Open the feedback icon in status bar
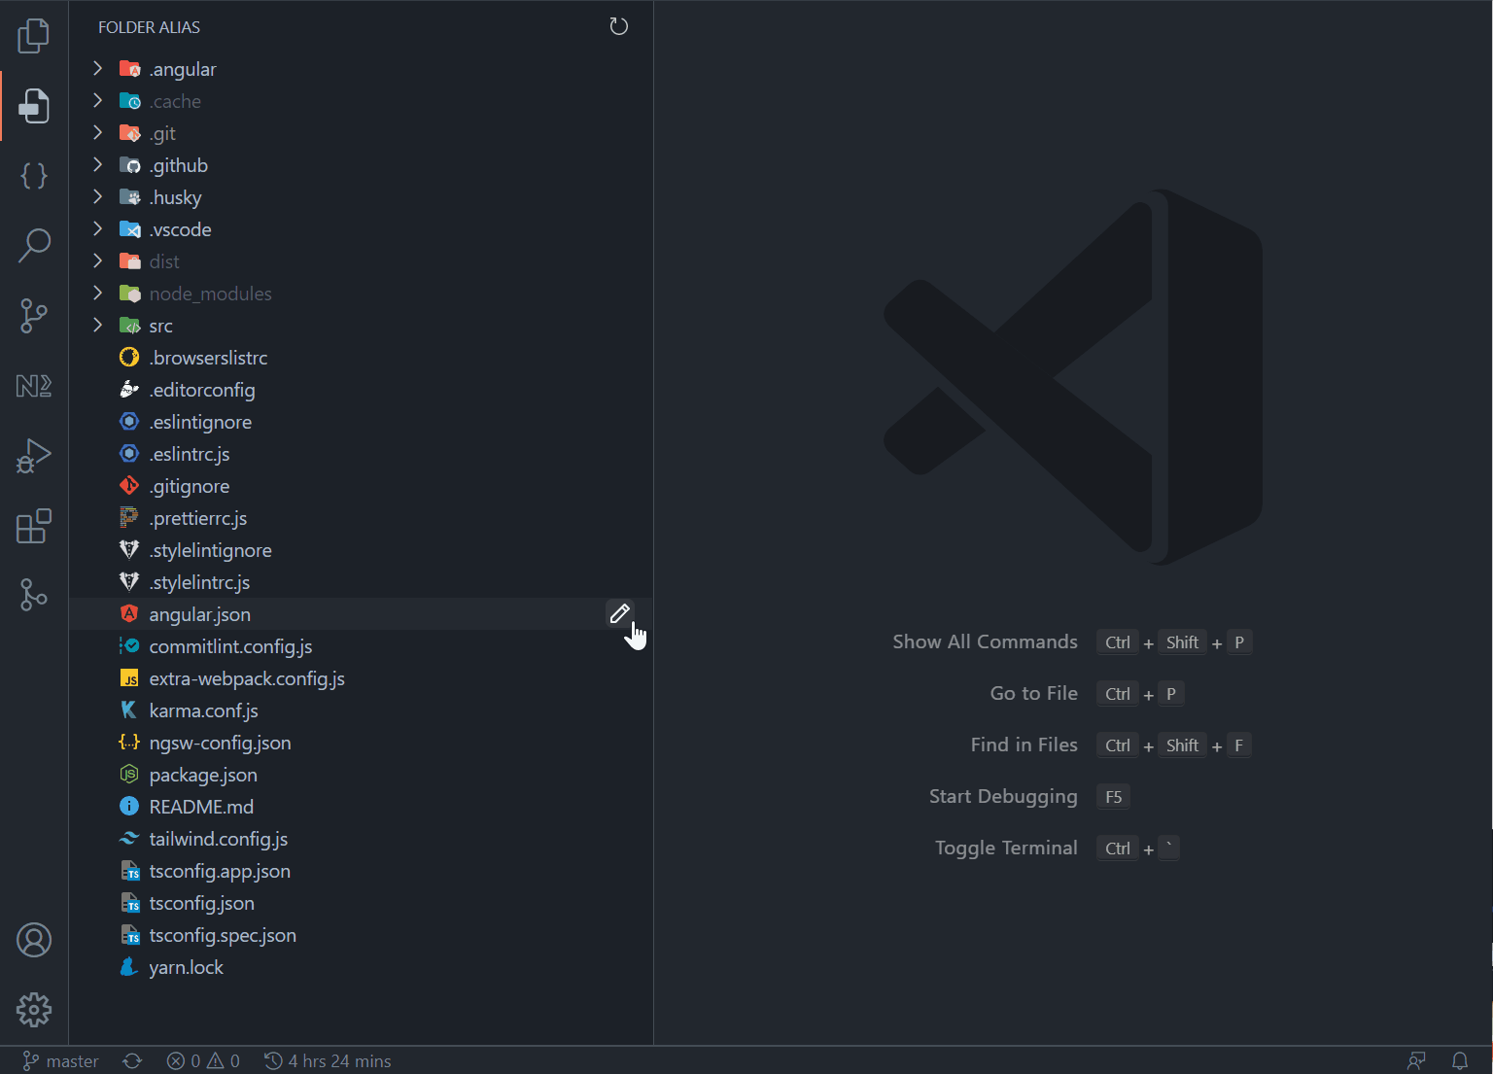 coord(1416,1060)
